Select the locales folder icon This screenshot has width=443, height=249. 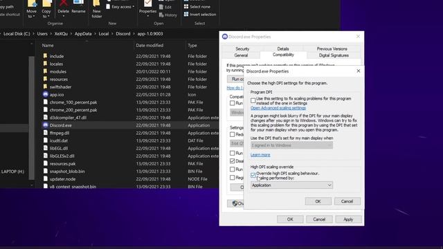(x=45, y=64)
